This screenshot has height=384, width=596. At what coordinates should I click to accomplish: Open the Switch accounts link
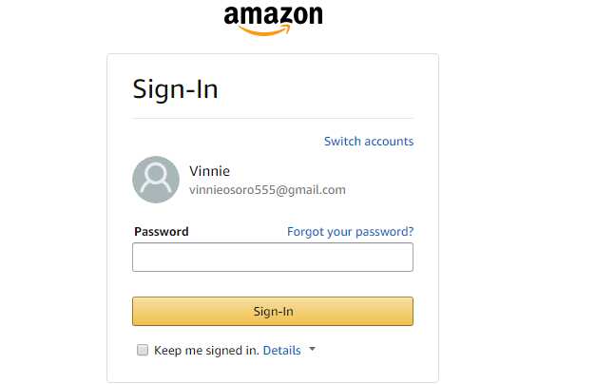[x=369, y=141]
